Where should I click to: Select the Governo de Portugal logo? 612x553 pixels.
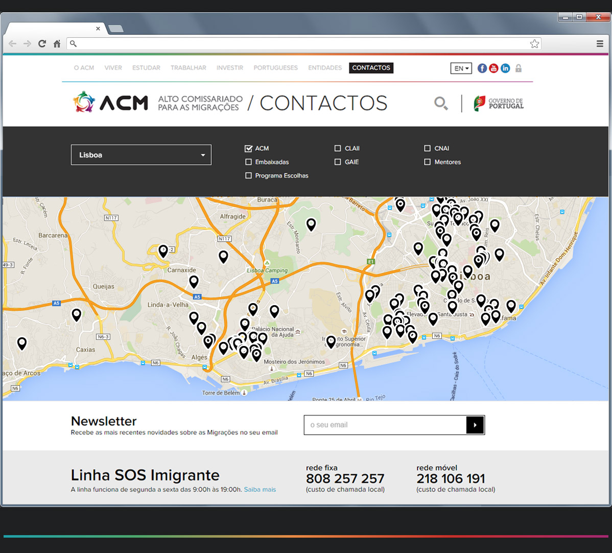[x=498, y=102]
